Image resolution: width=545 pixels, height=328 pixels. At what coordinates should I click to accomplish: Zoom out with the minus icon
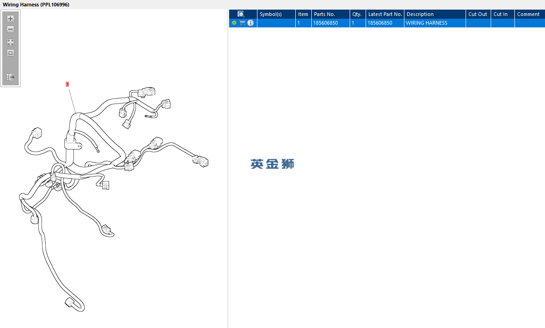(x=10, y=29)
